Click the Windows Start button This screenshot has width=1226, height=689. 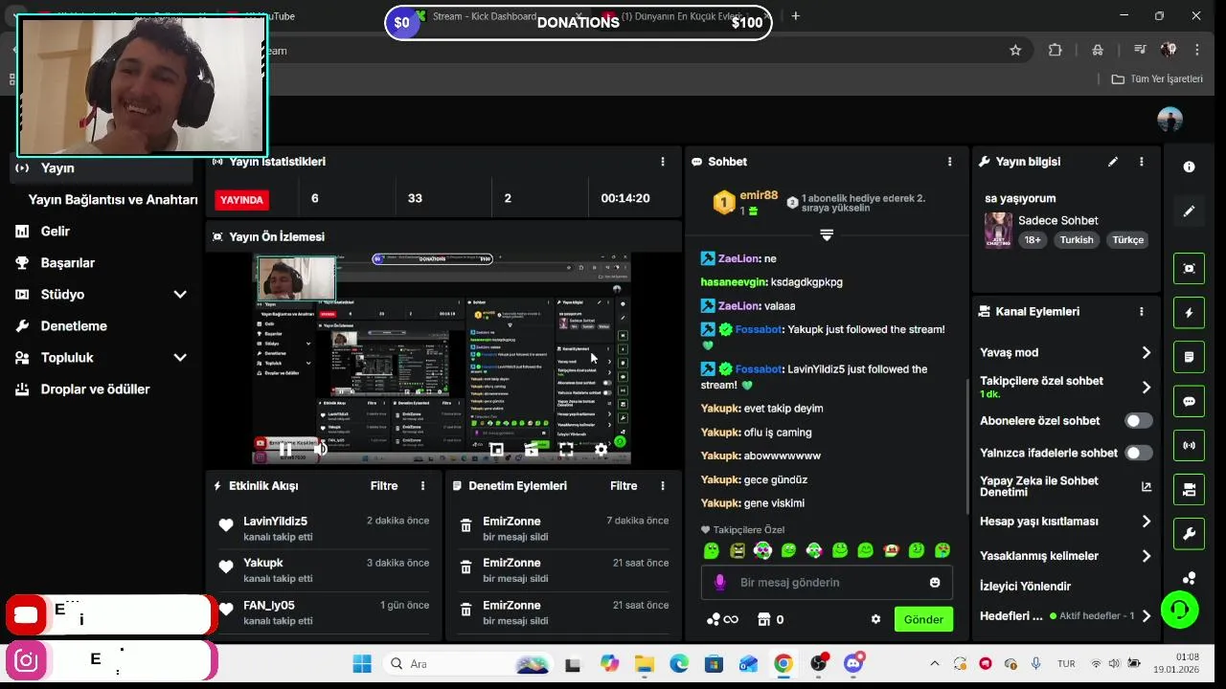pyautogui.click(x=362, y=663)
